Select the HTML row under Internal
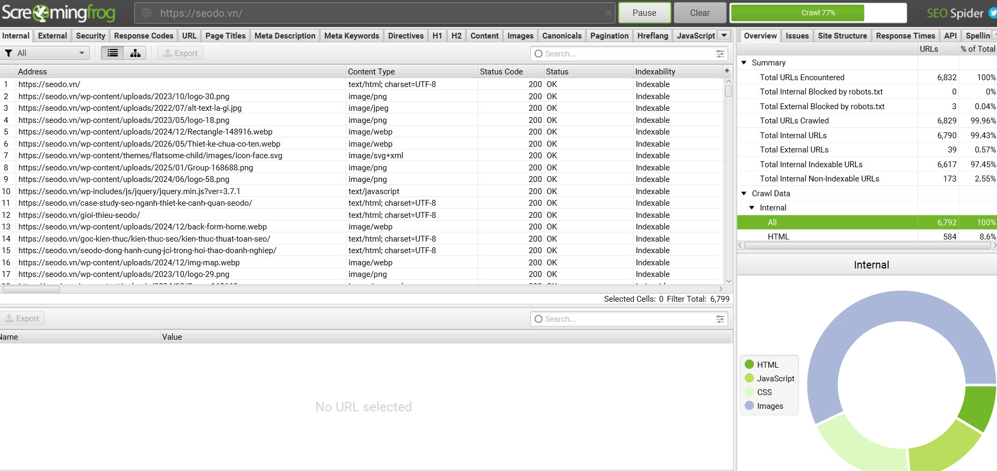Image resolution: width=997 pixels, height=471 pixels. 867,237
